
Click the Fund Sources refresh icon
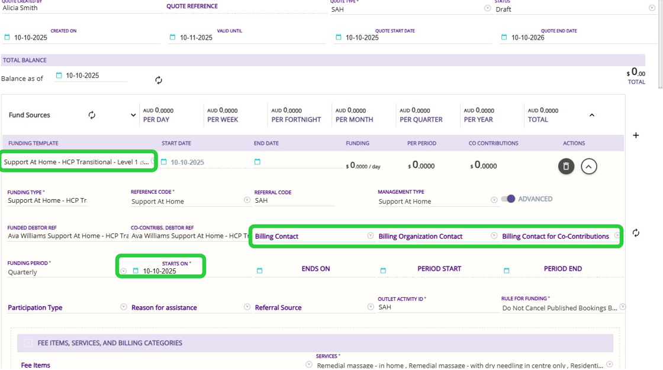(x=92, y=115)
